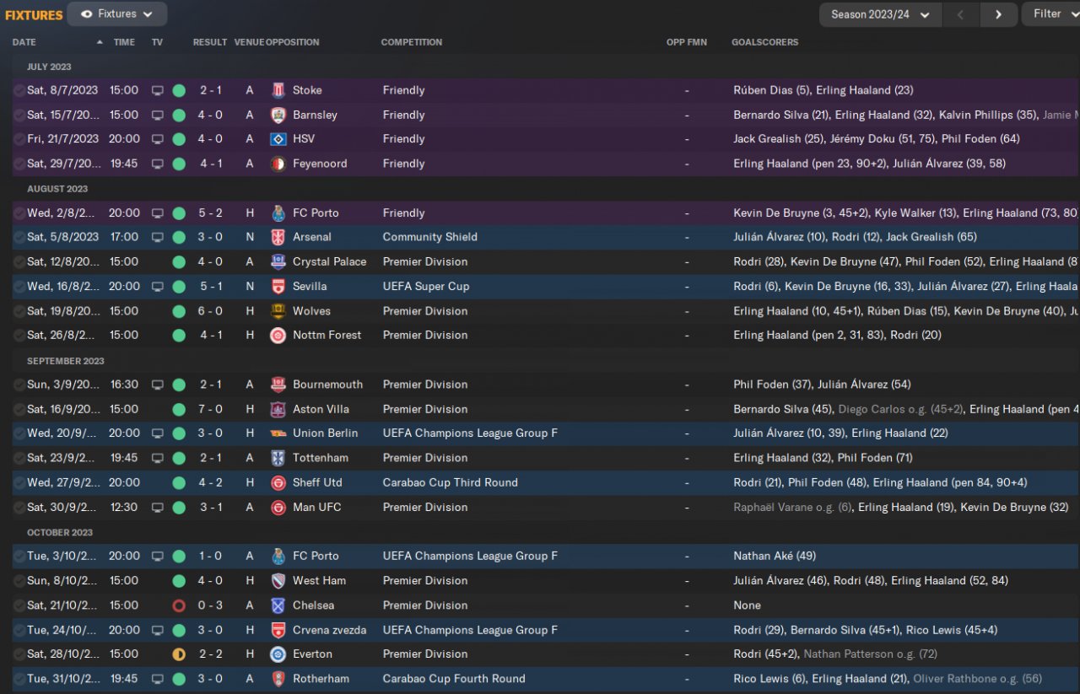Click the 7 - 0 result against Aston Villa

[x=211, y=409]
